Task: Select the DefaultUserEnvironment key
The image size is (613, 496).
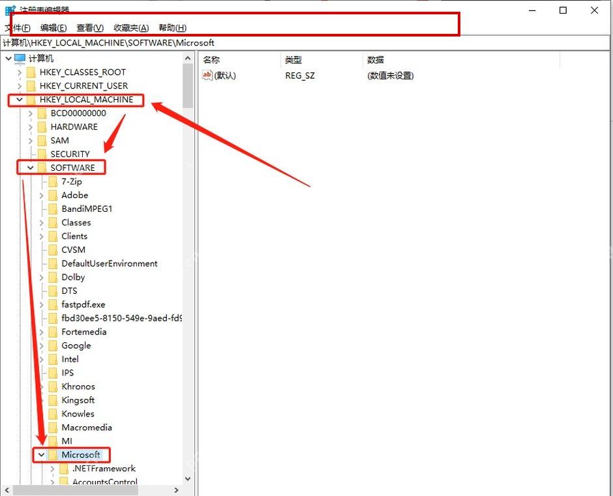Action: (x=110, y=263)
